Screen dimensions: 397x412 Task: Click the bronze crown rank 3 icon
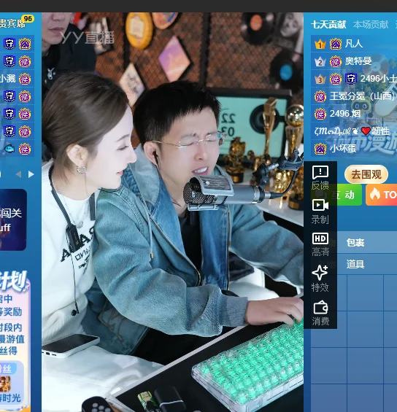pos(320,79)
